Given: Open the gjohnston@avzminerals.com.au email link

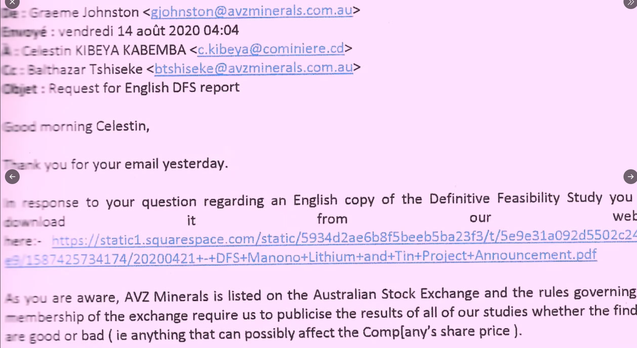Looking at the screenshot, I should click(x=251, y=11).
